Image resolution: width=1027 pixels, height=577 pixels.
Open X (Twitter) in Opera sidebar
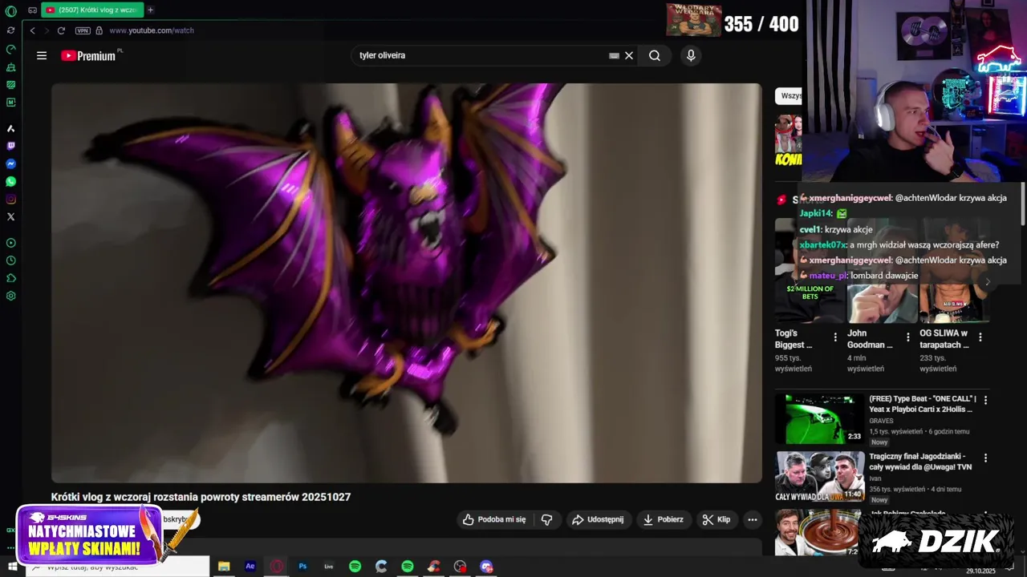point(10,216)
